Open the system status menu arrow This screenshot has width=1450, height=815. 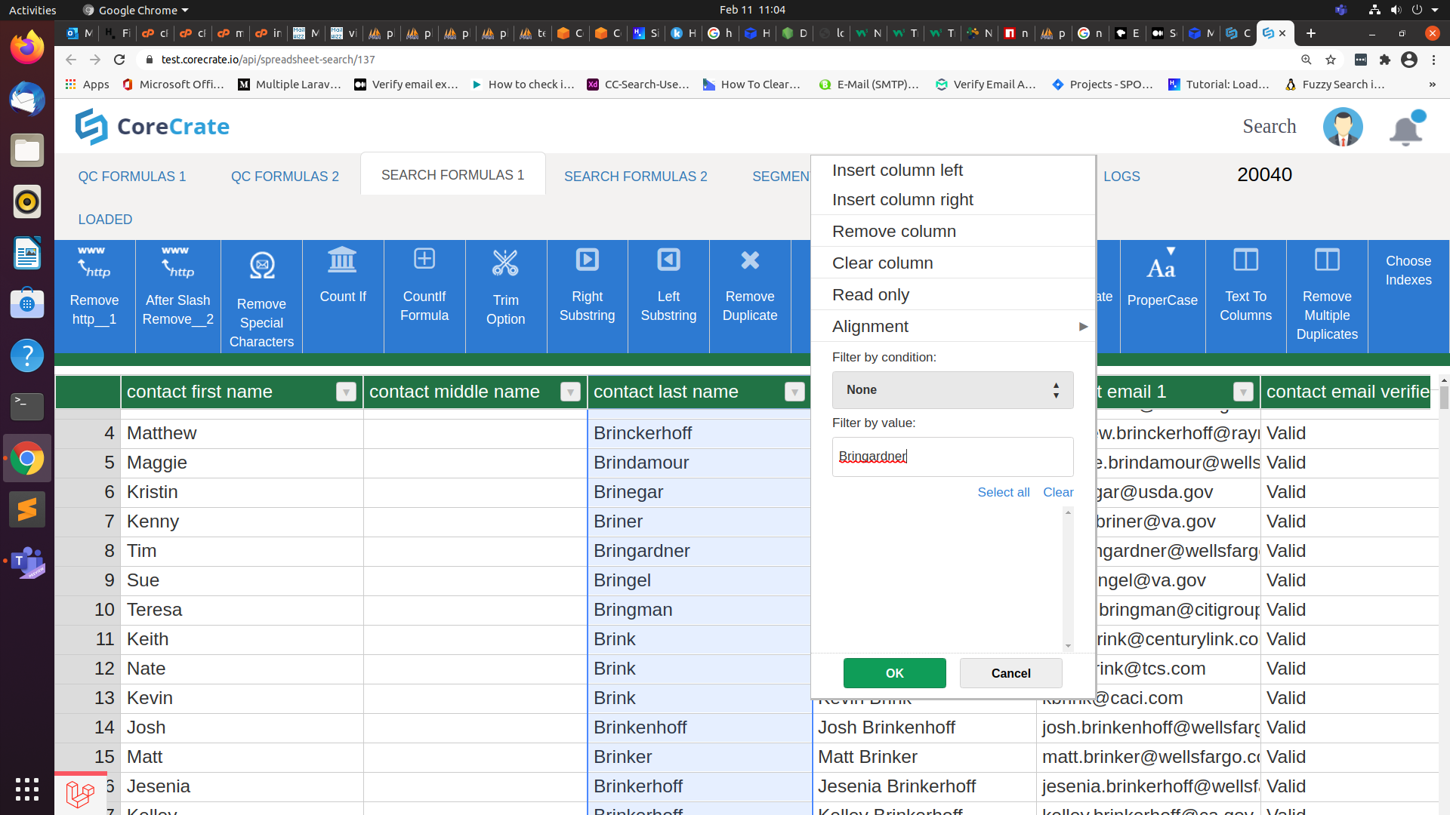(x=1435, y=10)
